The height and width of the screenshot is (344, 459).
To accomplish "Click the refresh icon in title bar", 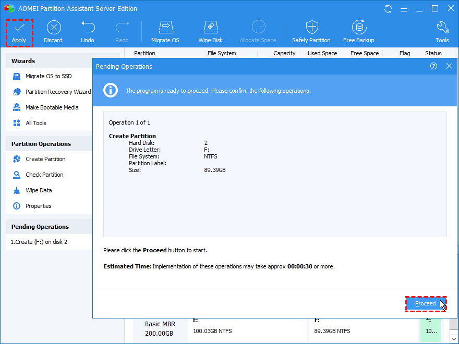I will pos(388,9).
